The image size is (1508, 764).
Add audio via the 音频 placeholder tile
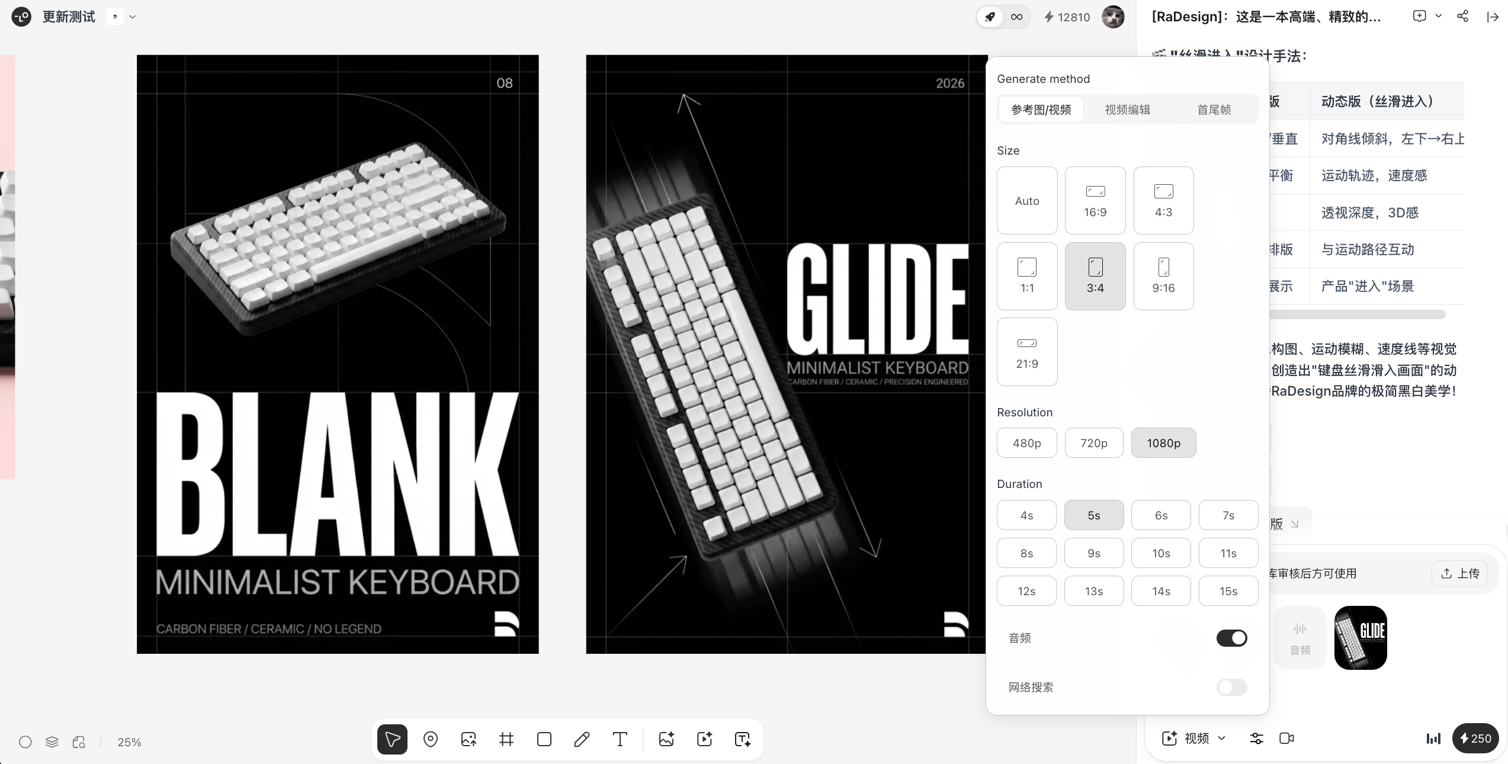click(x=1300, y=638)
